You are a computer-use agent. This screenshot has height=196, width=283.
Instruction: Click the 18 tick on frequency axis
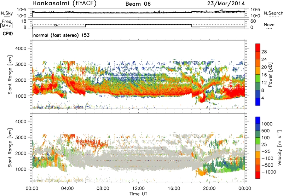click(x=24, y=21)
